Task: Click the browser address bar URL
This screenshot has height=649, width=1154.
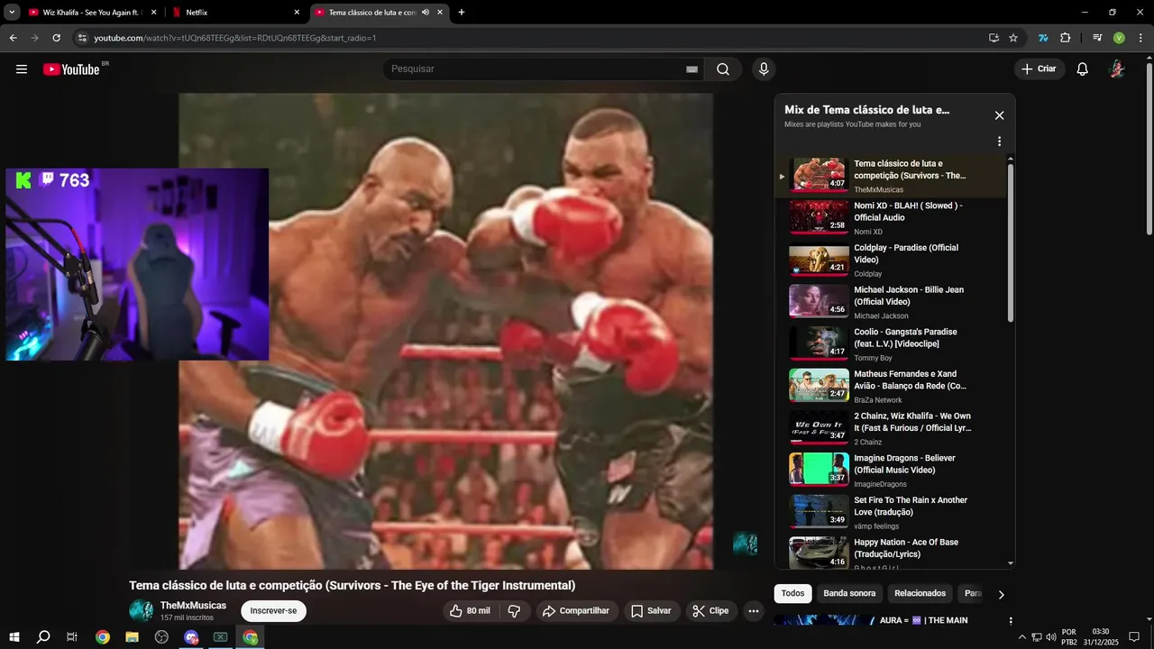Action: (234, 38)
